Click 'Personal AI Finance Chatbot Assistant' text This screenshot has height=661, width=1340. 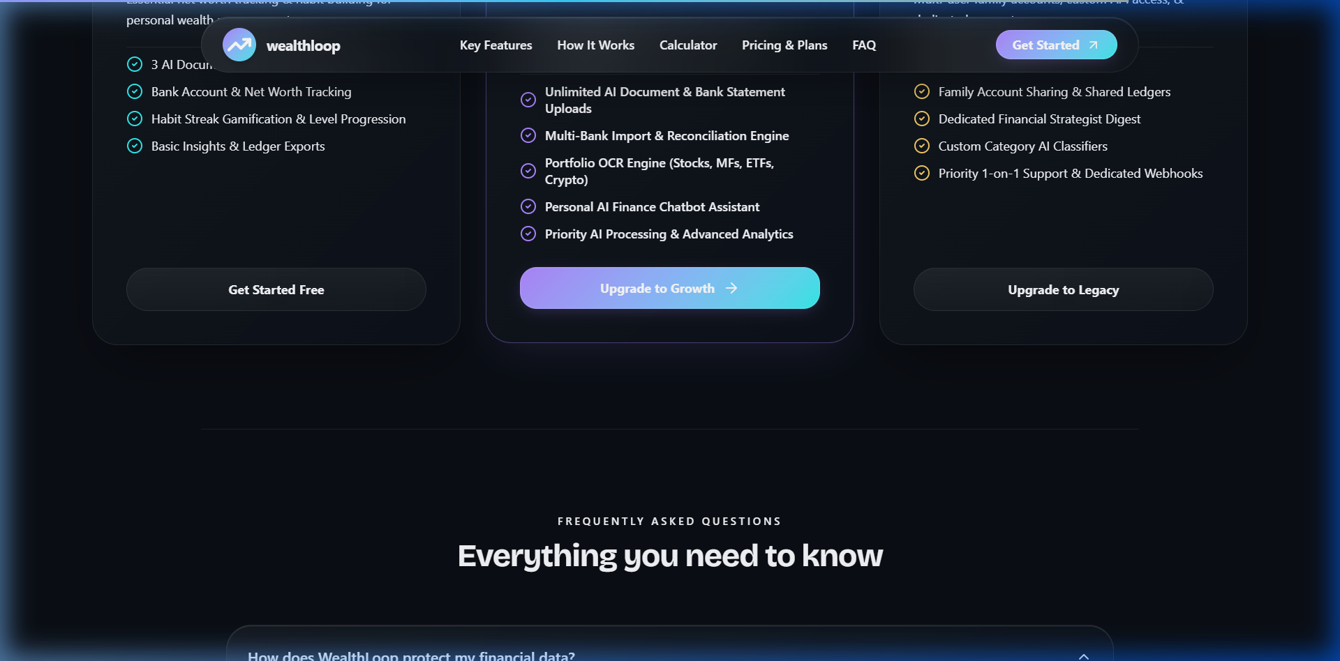point(652,206)
